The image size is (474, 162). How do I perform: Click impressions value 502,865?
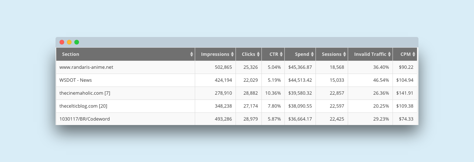pyautogui.click(x=223, y=67)
